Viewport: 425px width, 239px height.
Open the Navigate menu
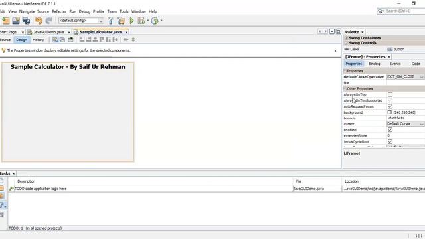pyautogui.click(x=27, y=11)
